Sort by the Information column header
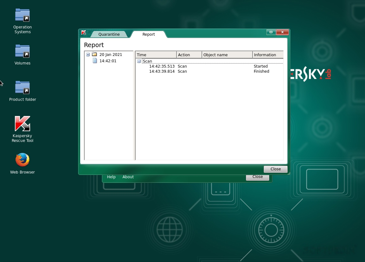The height and width of the screenshot is (262, 365). click(268, 55)
